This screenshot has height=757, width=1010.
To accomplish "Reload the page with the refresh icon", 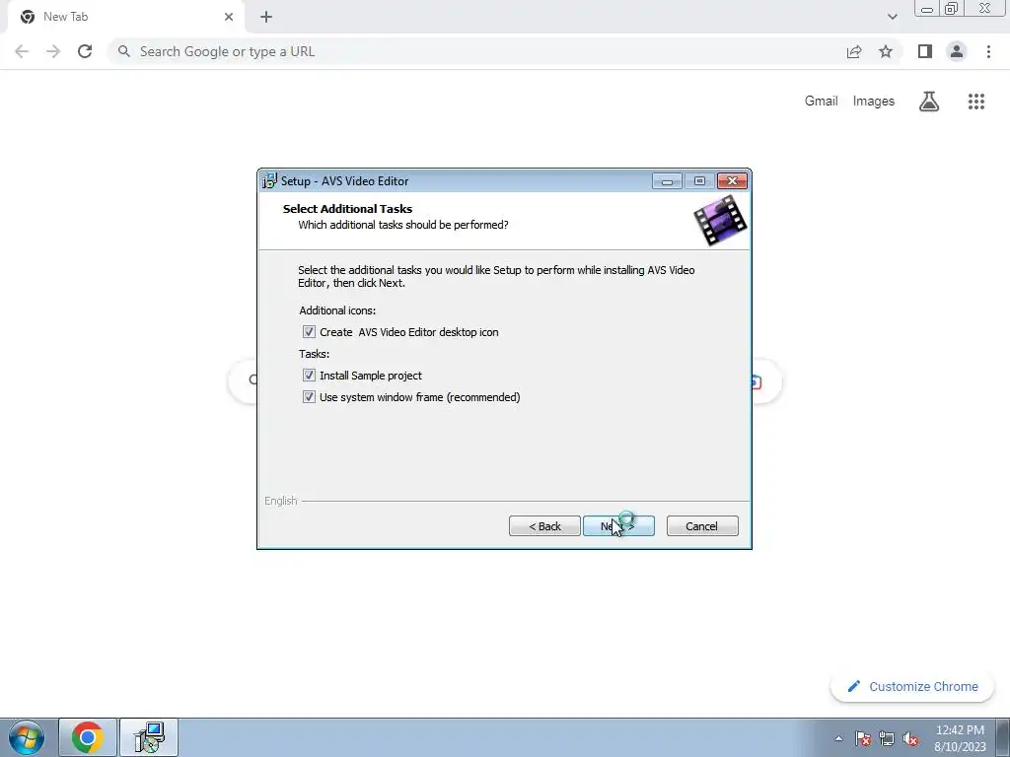I will pyautogui.click(x=85, y=51).
